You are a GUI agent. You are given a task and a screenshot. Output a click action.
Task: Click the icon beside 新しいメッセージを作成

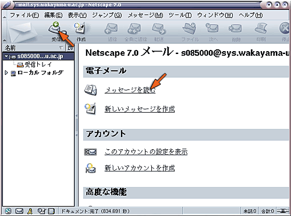pyautogui.click(x=90, y=109)
